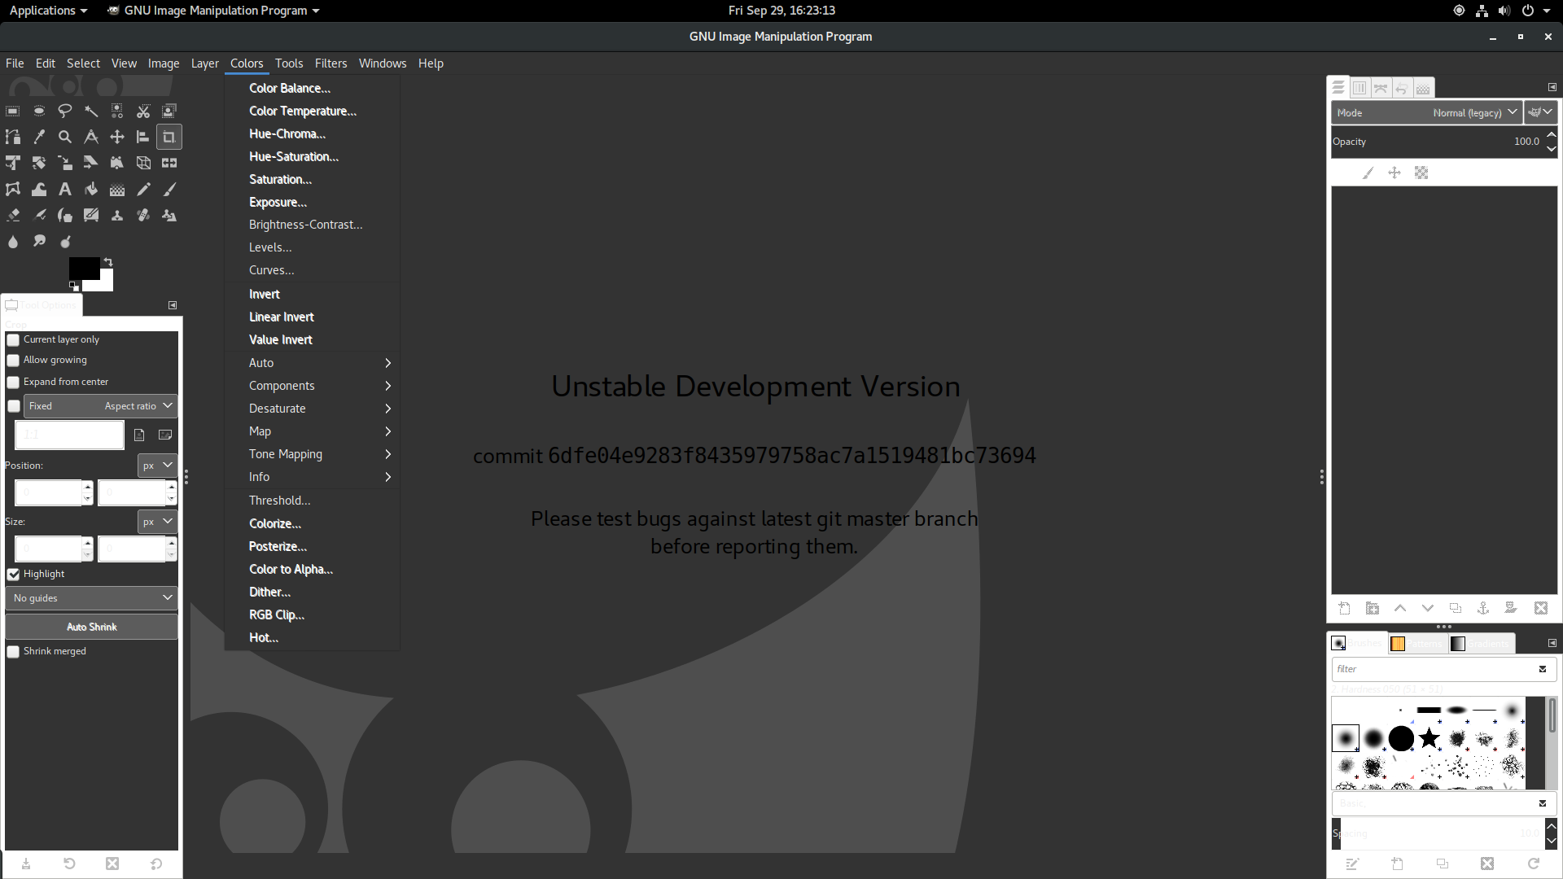Viewport: 1563px width, 879px height.
Task: Choose the Color Picker eyedropper tool
Action: tap(39, 137)
